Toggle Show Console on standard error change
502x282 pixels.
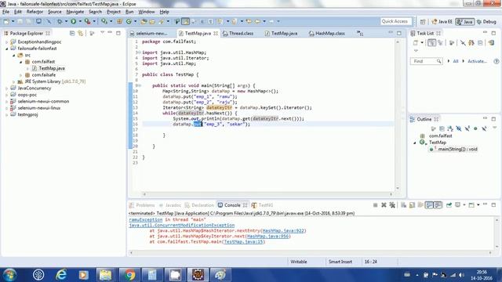pos(438,205)
